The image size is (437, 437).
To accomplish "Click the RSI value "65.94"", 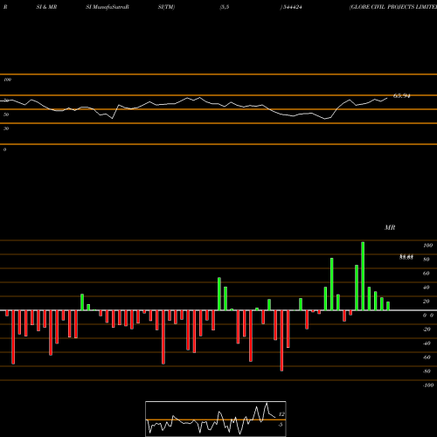I will tap(402, 96).
